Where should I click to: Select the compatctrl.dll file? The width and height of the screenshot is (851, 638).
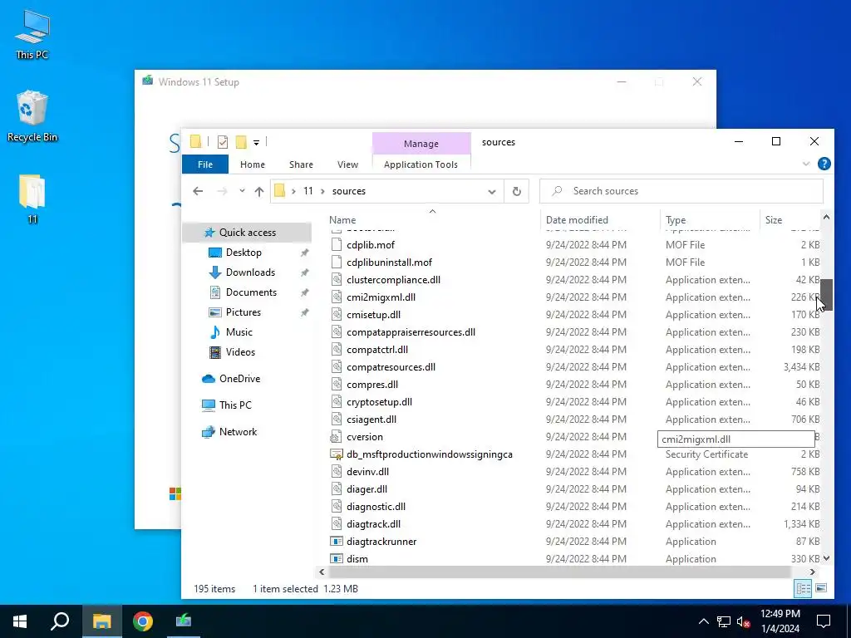pos(377,350)
